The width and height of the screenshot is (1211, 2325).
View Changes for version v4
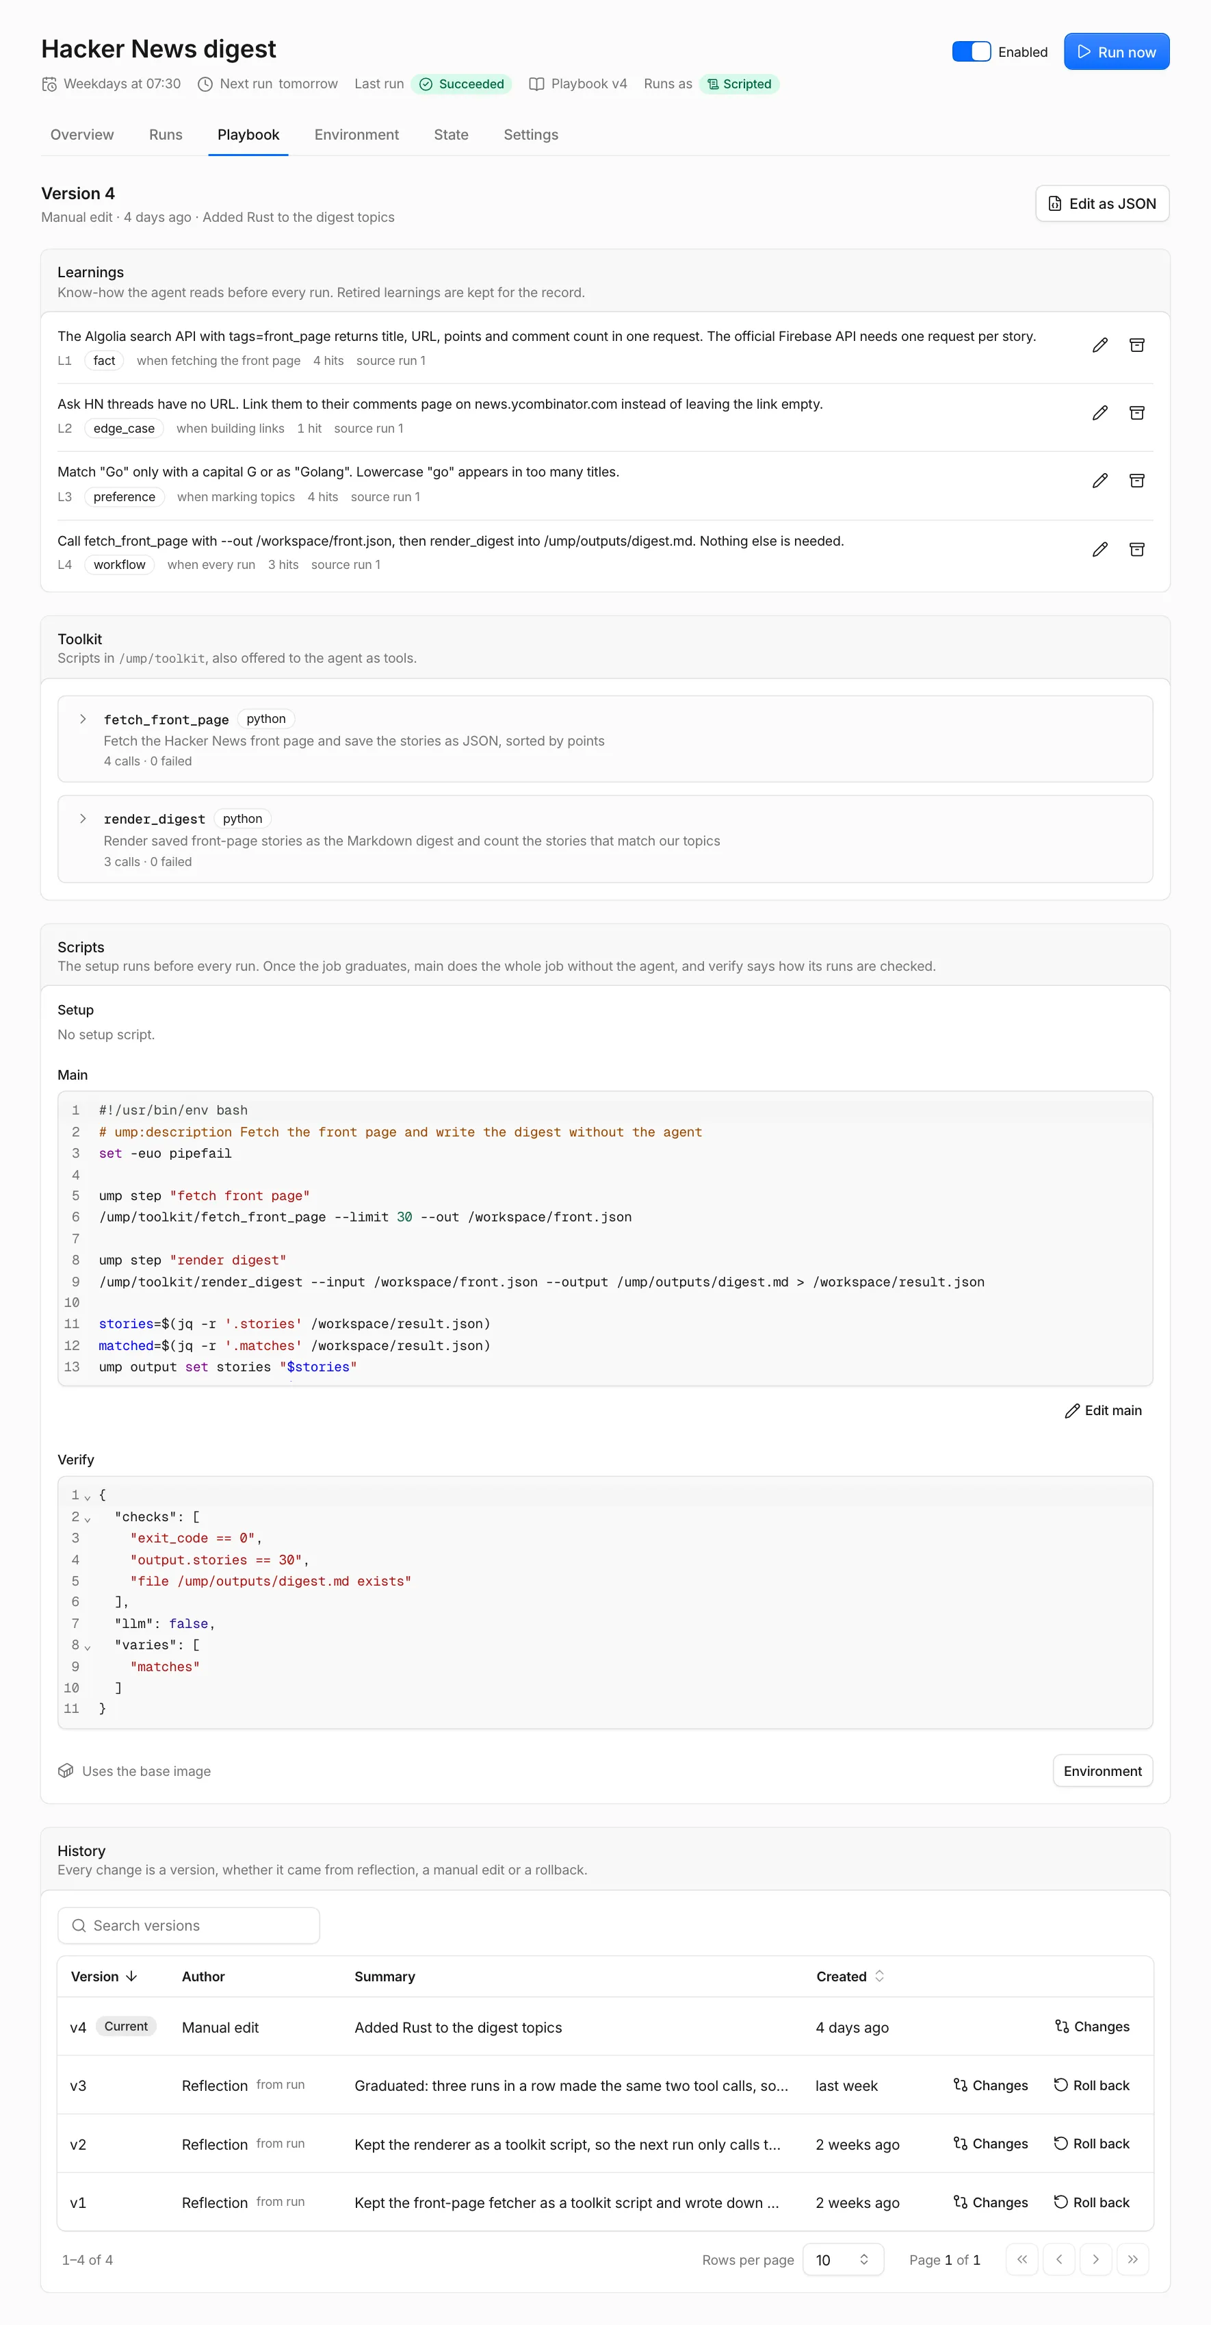1092,2027
